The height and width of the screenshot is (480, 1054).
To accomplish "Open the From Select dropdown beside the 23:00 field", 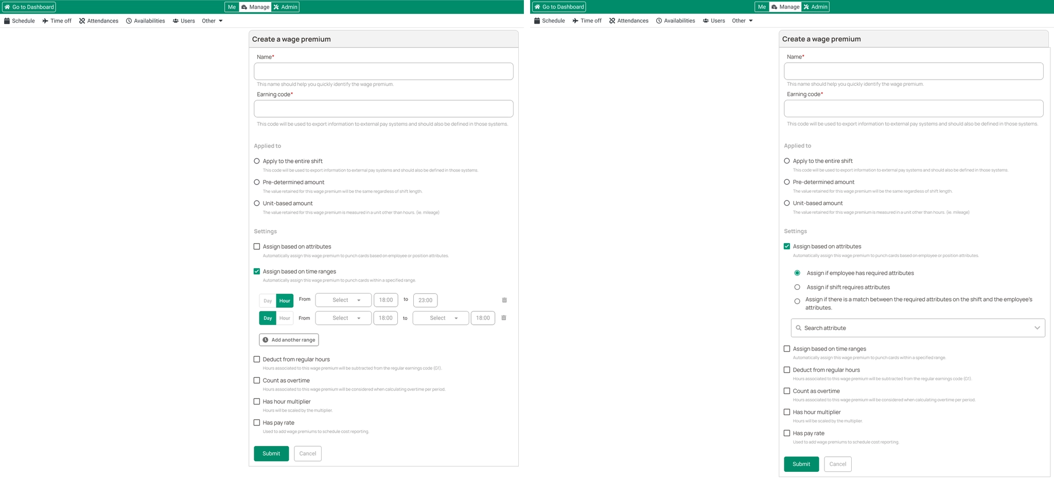I will [x=343, y=300].
